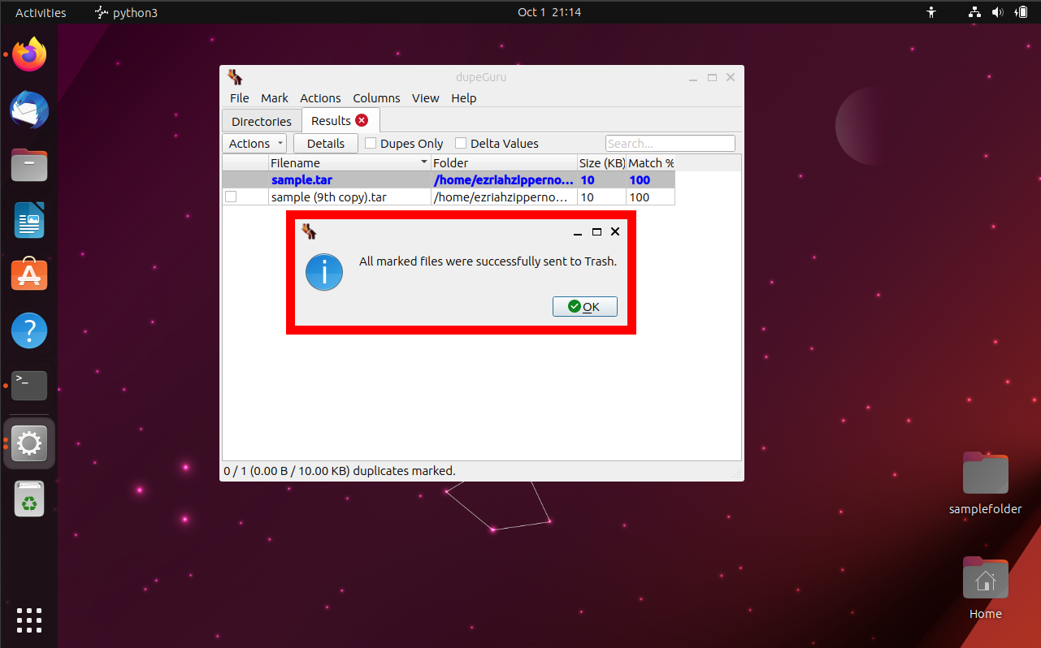Click the Search input field
The width and height of the screenshot is (1041, 648).
tap(670, 144)
